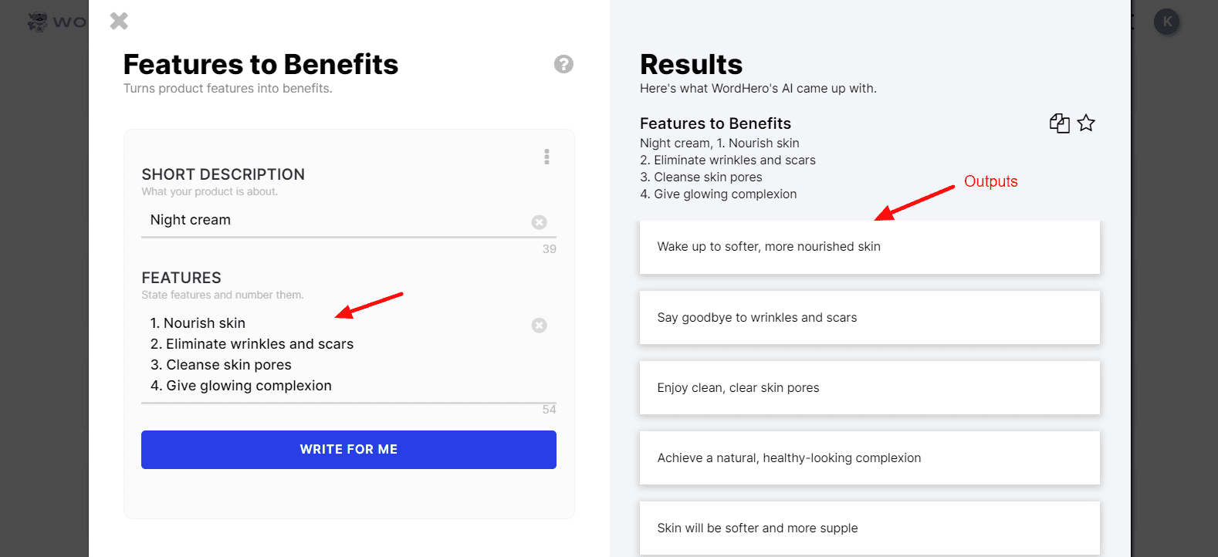The height and width of the screenshot is (557, 1218).
Task: Pick 'Achieve a natural, healthy-looking complexion' output
Action: coord(870,457)
